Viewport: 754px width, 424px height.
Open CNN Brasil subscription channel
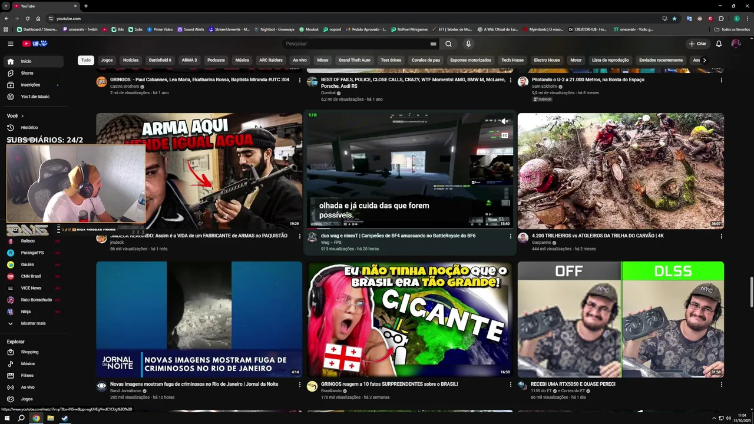click(x=32, y=276)
